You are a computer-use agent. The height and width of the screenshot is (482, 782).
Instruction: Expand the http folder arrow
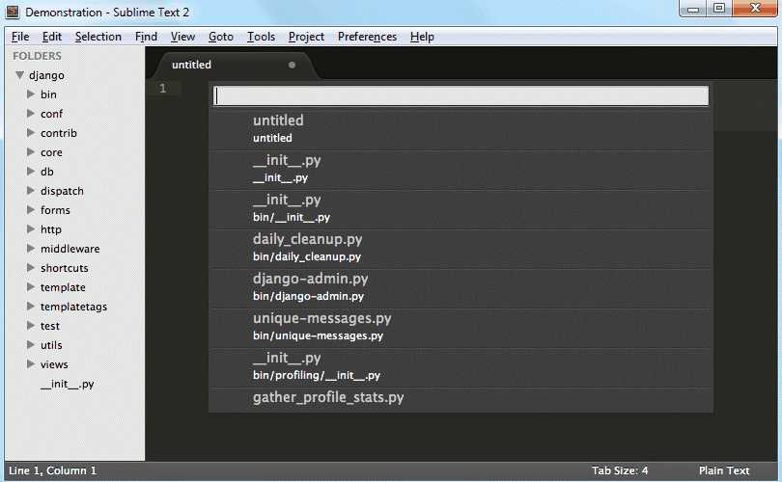31,229
